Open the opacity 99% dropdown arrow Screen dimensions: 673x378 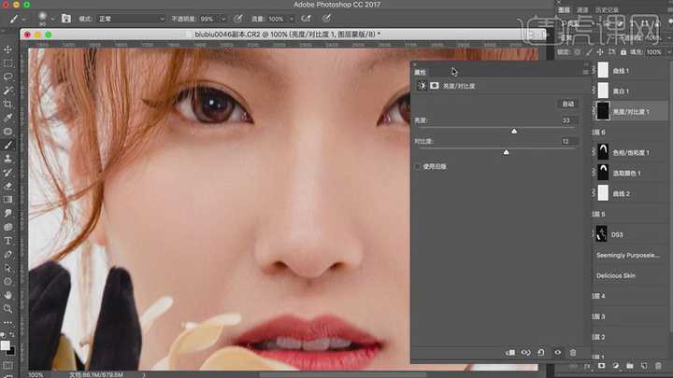click(x=223, y=19)
